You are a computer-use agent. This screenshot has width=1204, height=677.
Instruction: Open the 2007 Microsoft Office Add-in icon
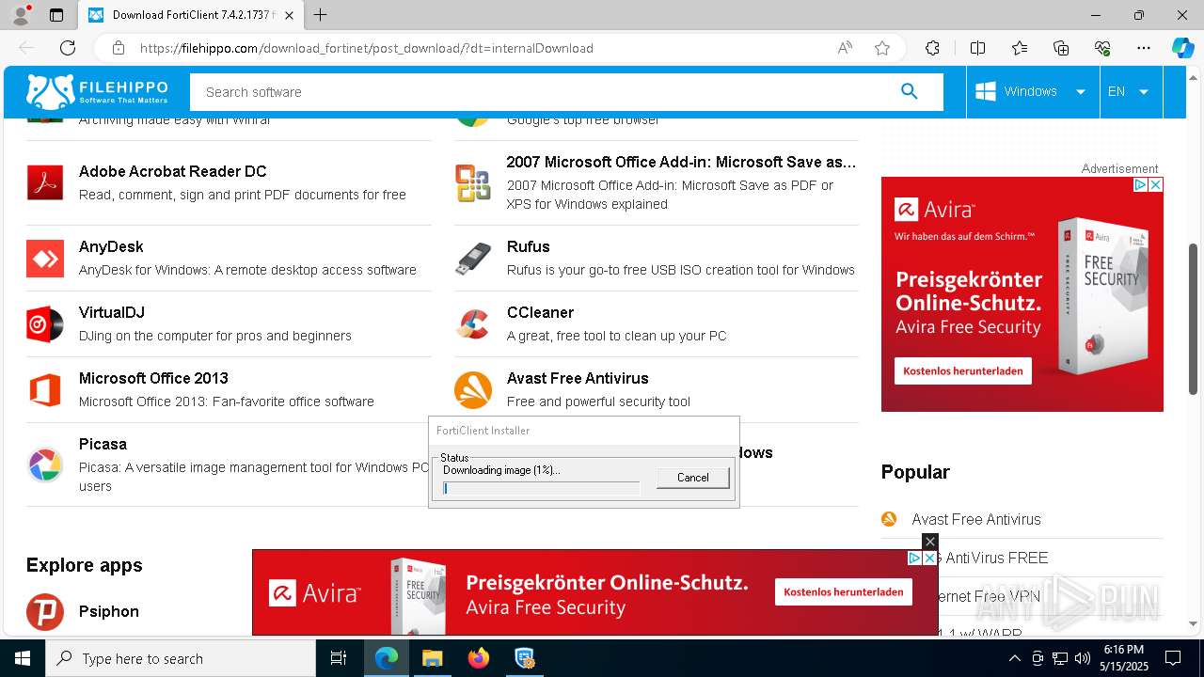[x=473, y=182]
